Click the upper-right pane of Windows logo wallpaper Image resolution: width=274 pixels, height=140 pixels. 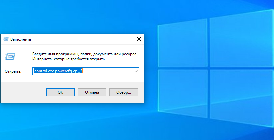click(241, 37)
